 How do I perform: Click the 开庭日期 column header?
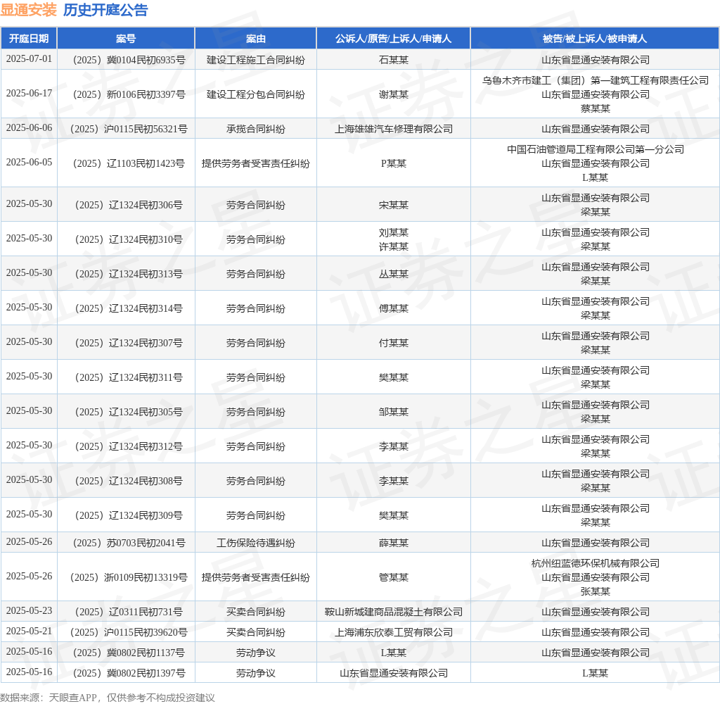pos(29,39)
